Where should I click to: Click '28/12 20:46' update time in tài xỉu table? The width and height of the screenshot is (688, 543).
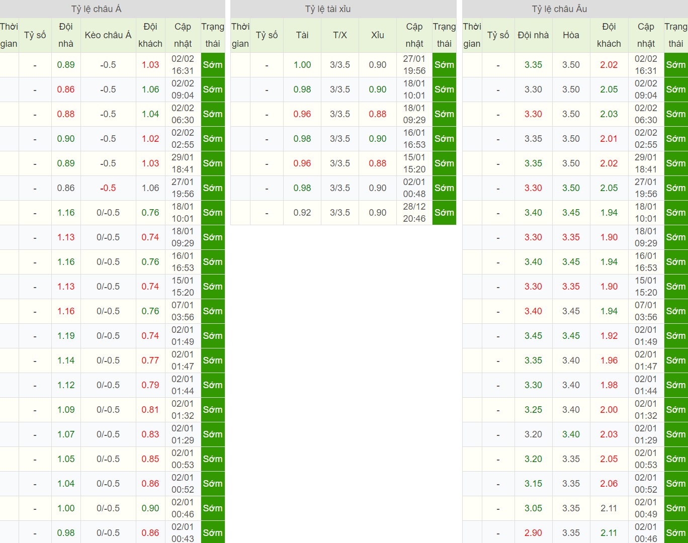[x=414, y=213]
